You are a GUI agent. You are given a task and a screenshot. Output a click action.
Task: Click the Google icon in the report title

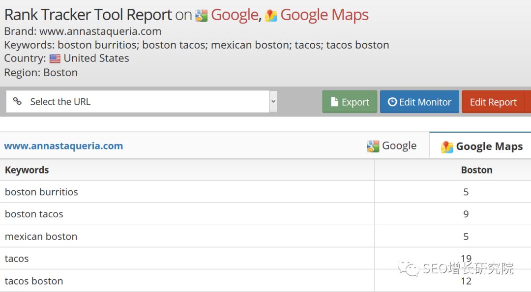pos(201,16)
